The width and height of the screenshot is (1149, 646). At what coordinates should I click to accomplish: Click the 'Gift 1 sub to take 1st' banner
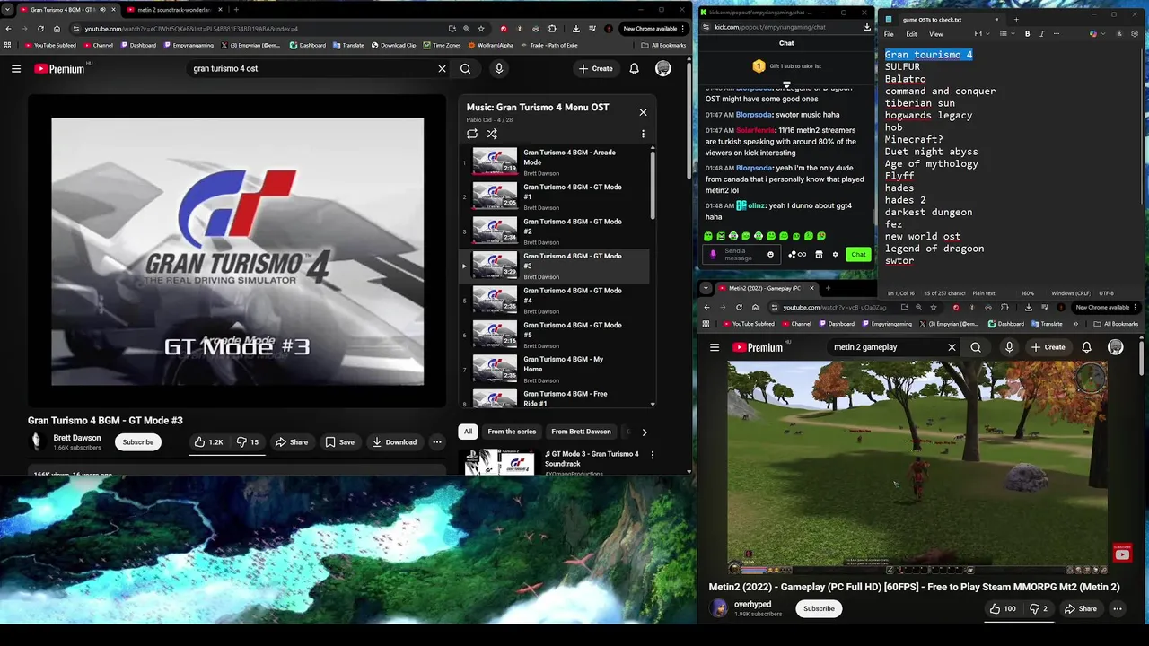(786, 66)
